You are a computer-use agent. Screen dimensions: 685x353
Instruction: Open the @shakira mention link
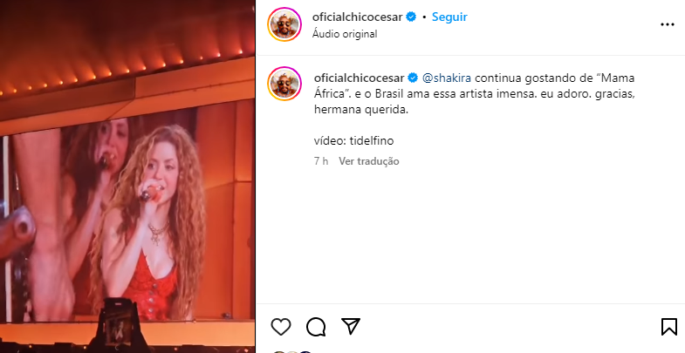447,78
